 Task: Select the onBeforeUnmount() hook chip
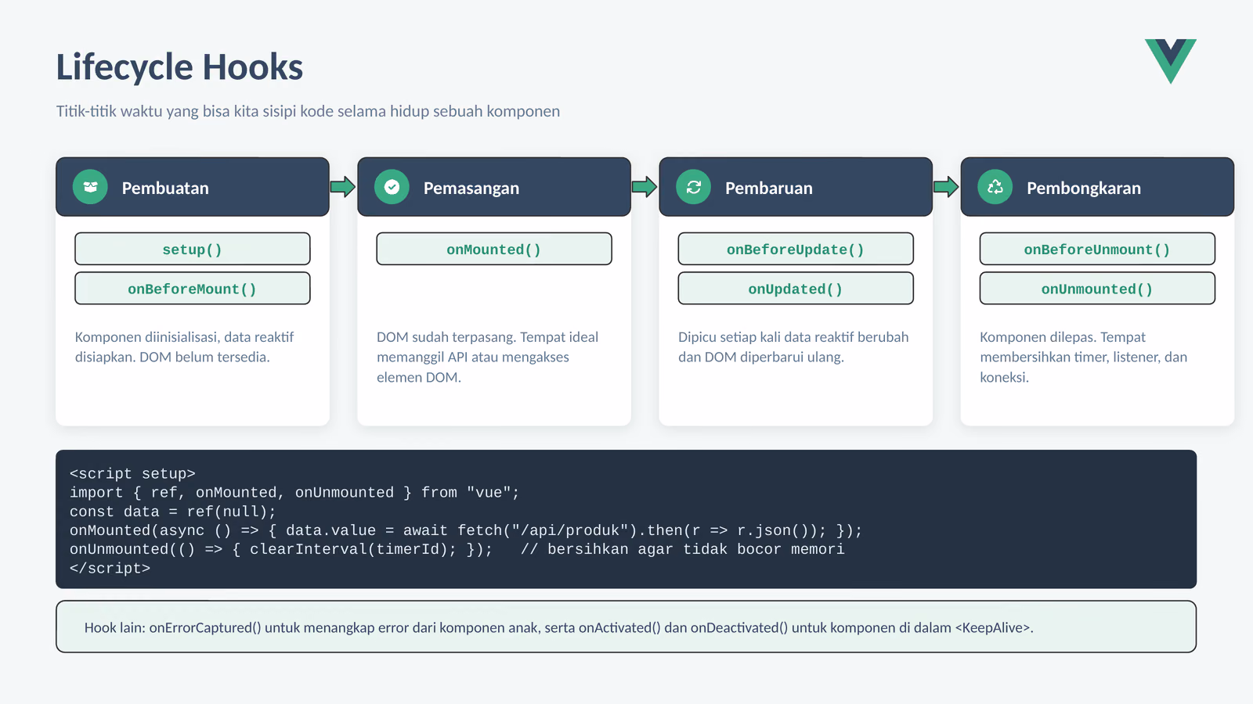click(x=1097, y=249)
